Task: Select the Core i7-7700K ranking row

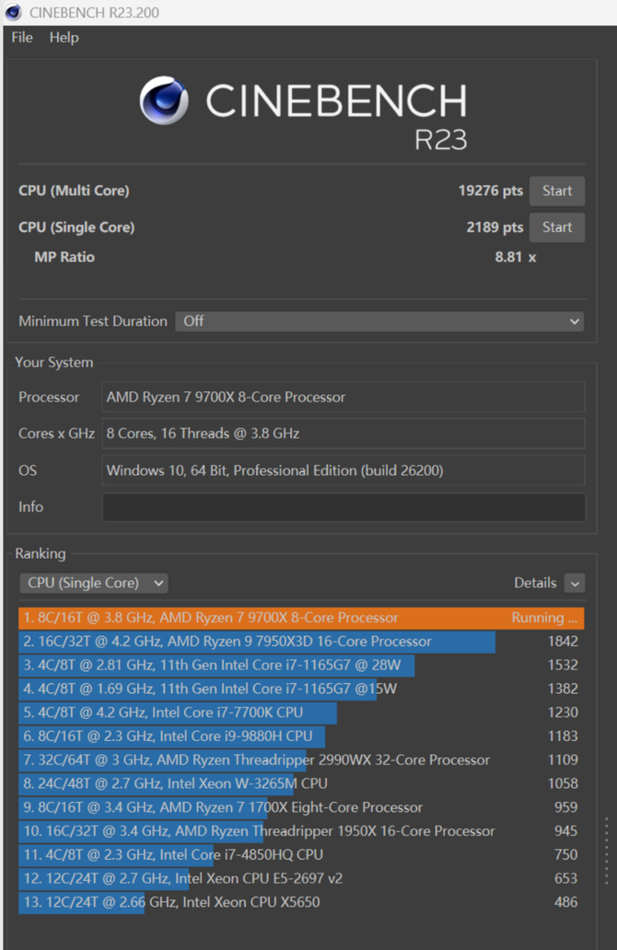Action: [301, 712]
